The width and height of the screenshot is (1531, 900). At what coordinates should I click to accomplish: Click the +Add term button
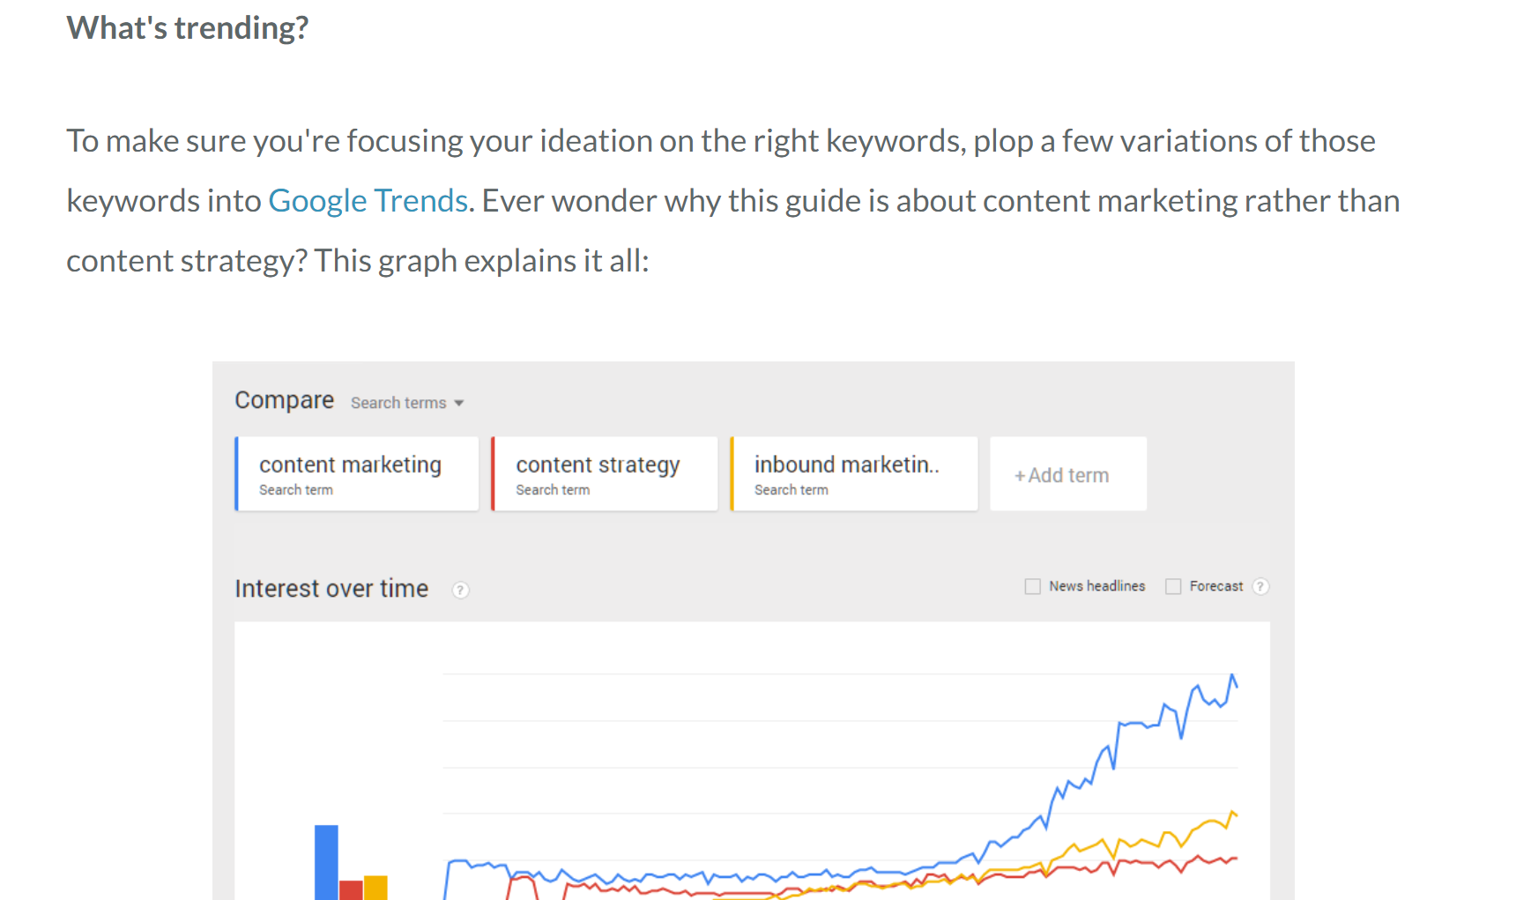coord(1068,473)
